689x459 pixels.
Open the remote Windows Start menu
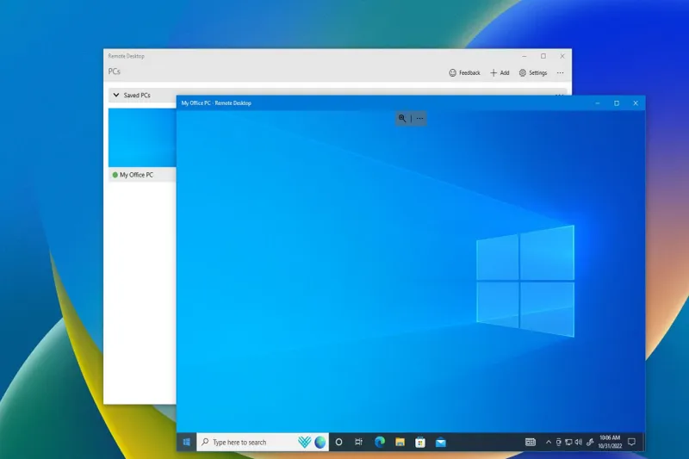(186, 442)
